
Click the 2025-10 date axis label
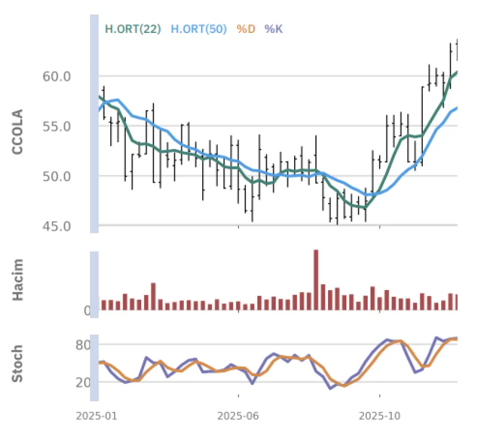(380, 416)
